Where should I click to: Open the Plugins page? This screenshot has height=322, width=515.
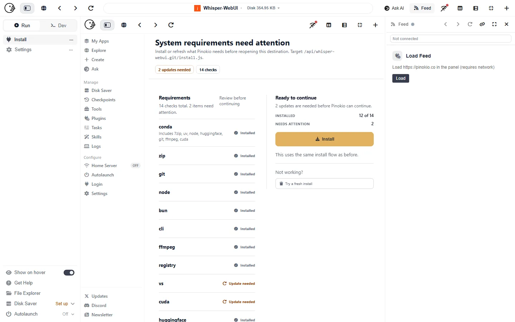click(95, 118)
